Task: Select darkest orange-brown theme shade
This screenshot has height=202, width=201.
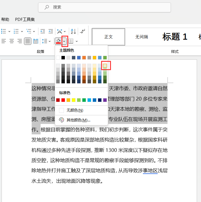Action: (x=84, y=81)
